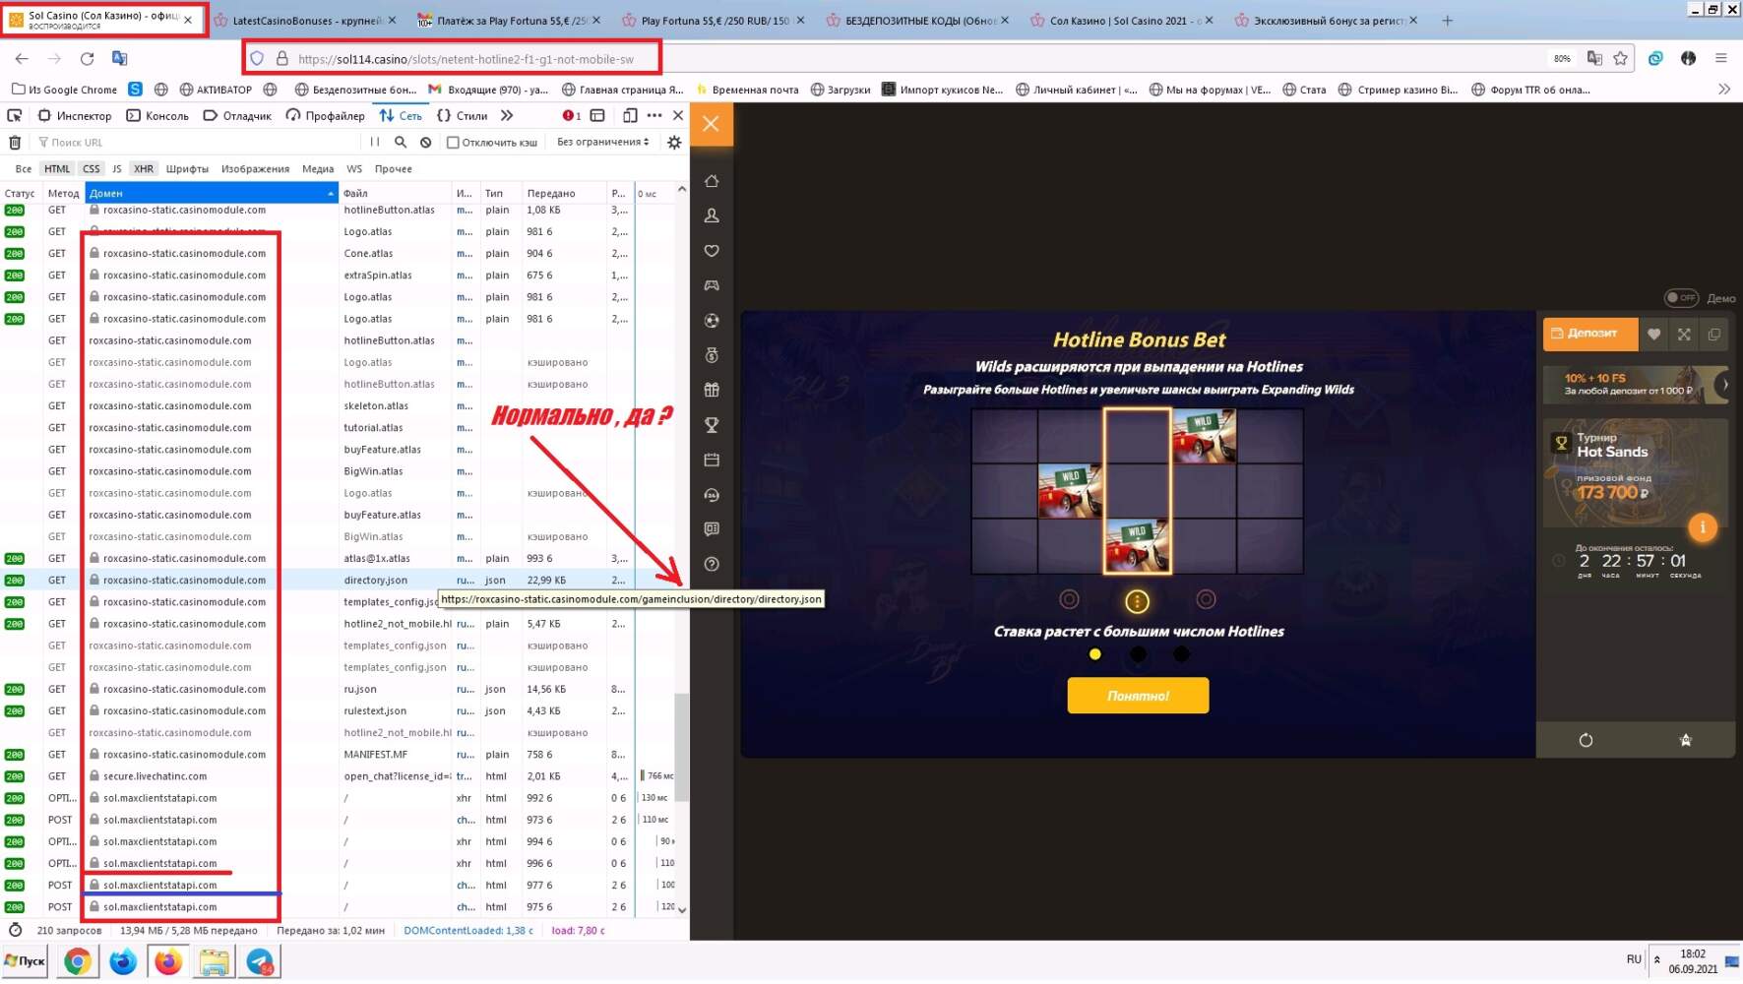
Task: Open the profile icon in casino sidebar
Action: point(712,215)
